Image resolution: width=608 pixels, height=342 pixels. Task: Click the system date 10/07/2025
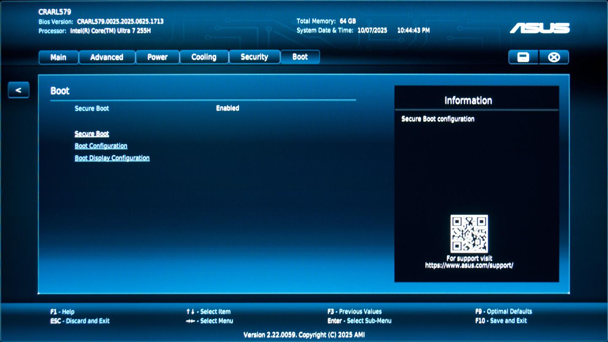click(x=373, y=30)
